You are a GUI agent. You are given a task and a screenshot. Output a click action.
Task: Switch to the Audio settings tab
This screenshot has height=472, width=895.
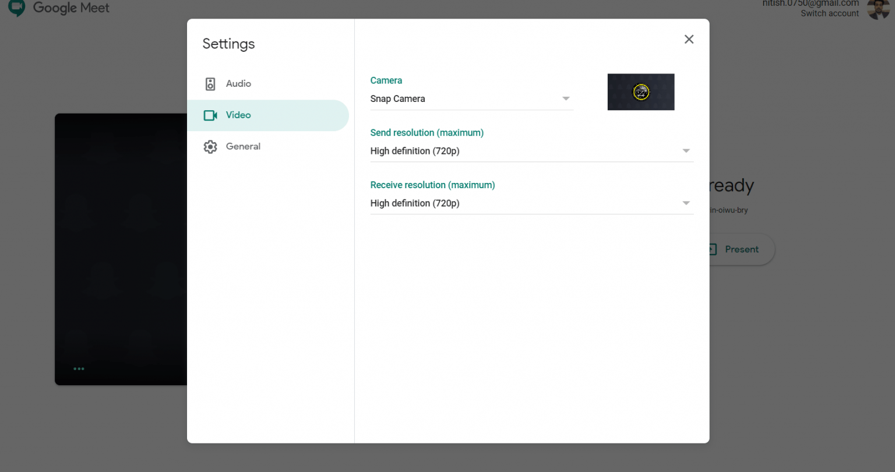pyautogui.click(x=238, y=84)
